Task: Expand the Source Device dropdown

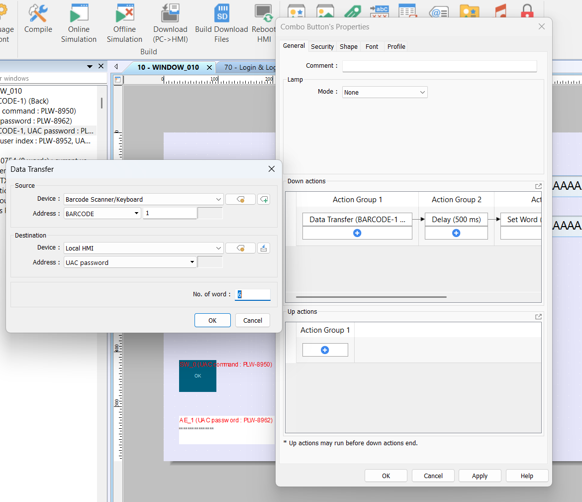Action: [219, 199]
